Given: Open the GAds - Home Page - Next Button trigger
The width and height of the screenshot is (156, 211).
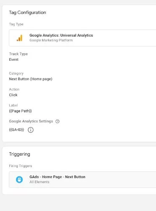Looking at the screenshot, I should click(x=82, y=179).
